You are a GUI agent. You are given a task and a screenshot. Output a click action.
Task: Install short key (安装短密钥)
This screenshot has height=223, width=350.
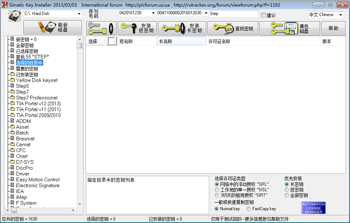pos(137,29)
